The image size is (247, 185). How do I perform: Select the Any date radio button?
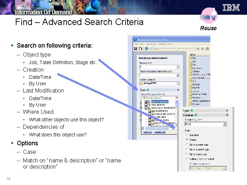[187, 135]
